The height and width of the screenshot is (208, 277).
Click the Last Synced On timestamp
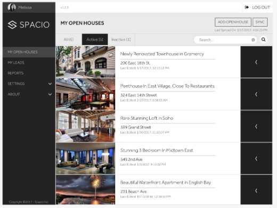(x=241, y=30)
